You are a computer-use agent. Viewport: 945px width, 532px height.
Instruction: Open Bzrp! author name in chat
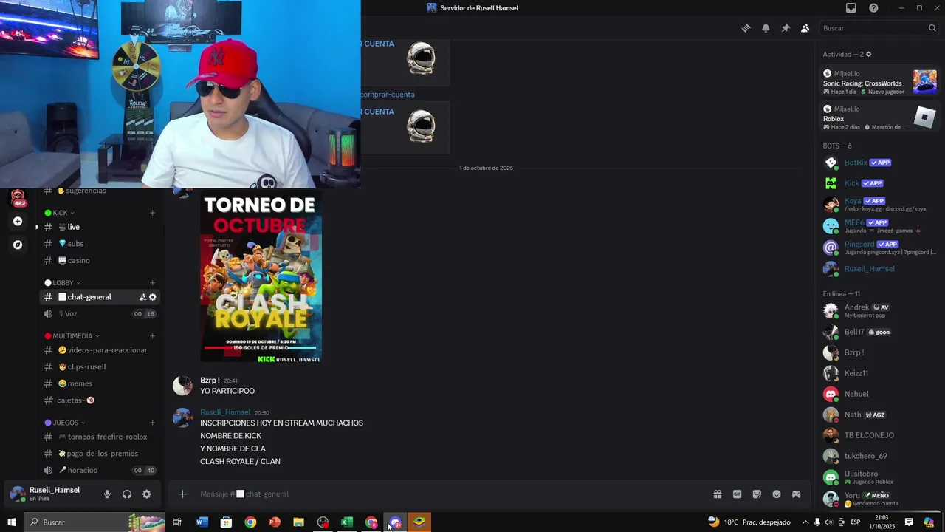[210, 381]
